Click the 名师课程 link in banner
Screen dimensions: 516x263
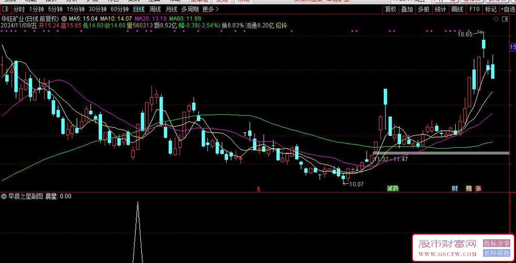tap(496, 253)
